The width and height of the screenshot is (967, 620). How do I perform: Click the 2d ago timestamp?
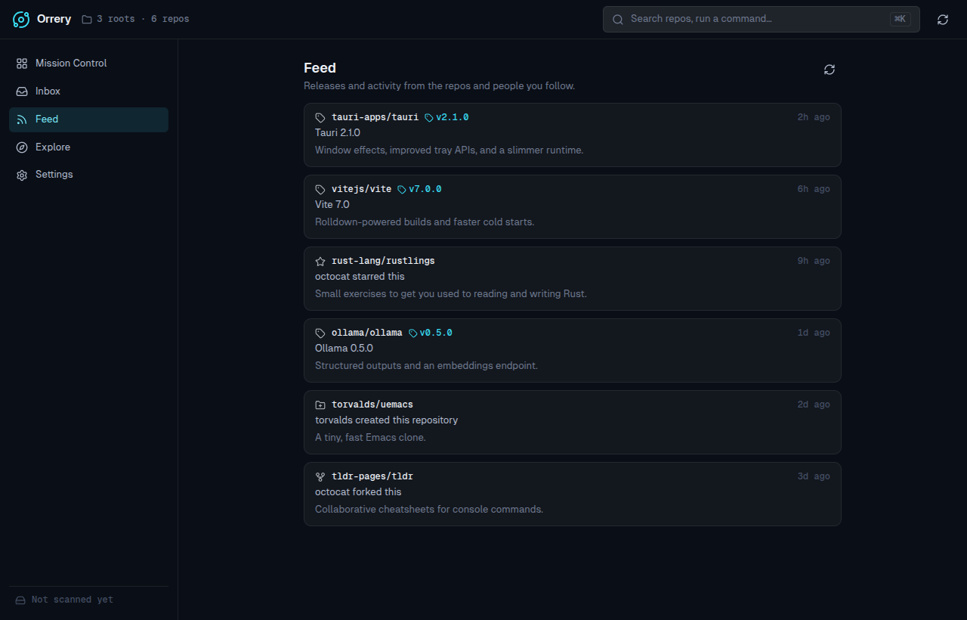(x=814, y=405)
